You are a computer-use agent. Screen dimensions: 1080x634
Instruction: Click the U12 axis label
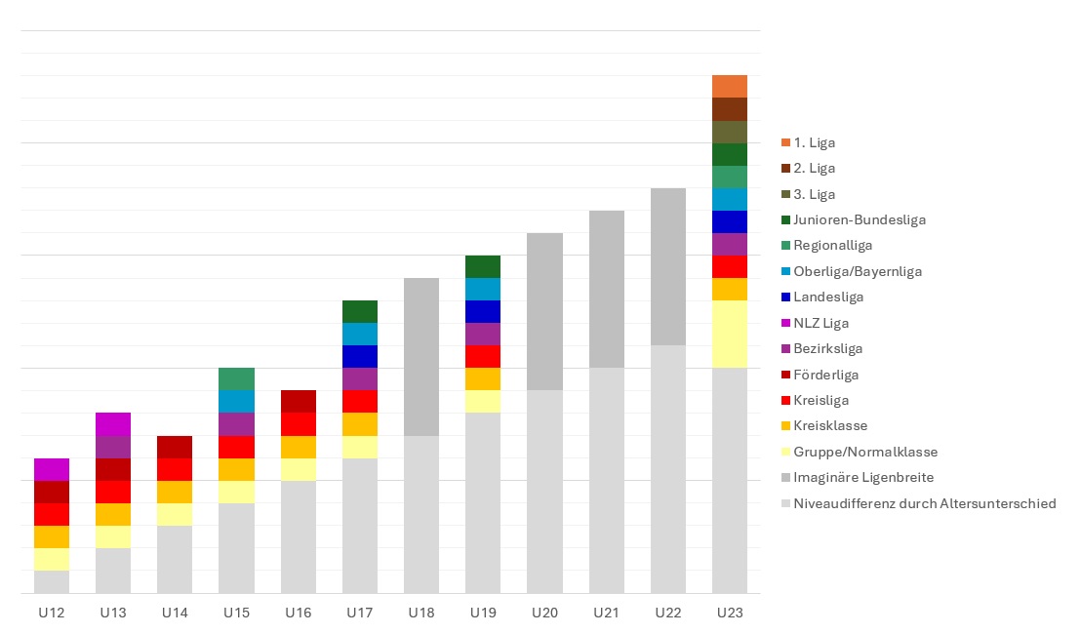(x=51, y=613)
